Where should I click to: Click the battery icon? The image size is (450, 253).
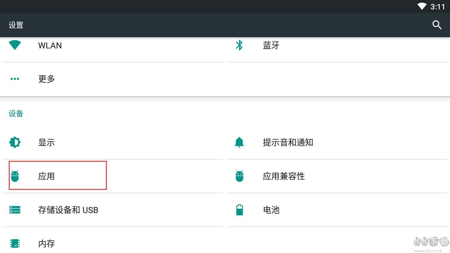pyautogui.click(x=239, y=210)
